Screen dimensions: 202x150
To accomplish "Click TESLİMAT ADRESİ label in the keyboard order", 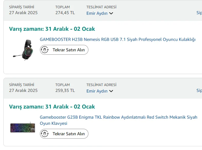I will point(101,85).
